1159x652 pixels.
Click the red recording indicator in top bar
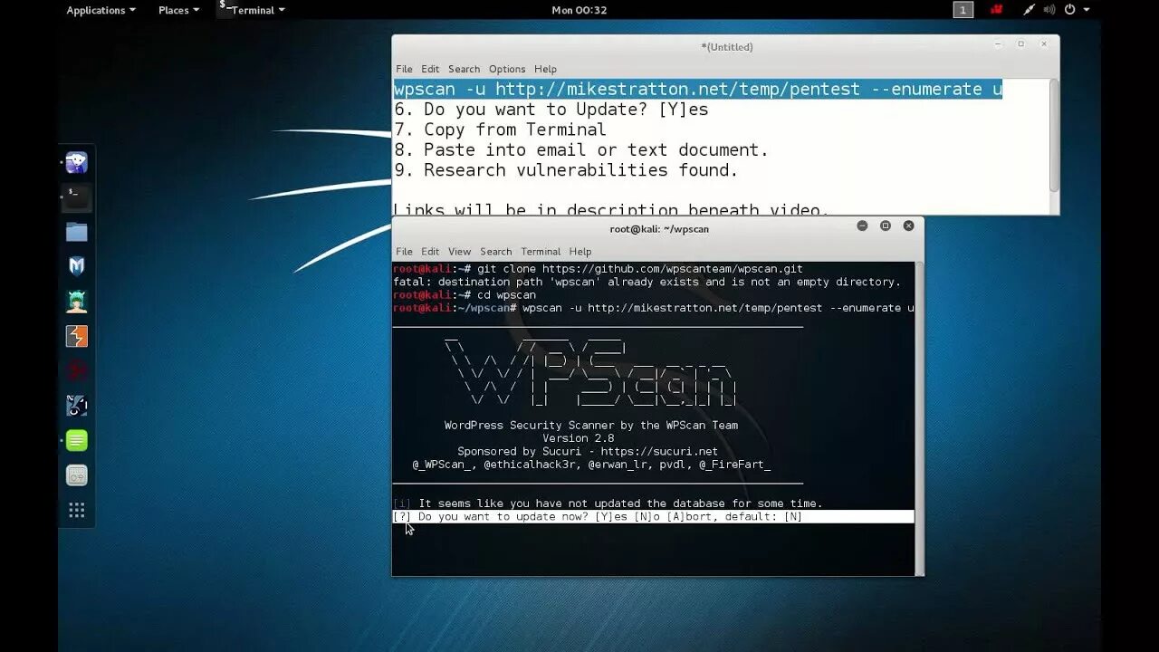tap(997, 10)
